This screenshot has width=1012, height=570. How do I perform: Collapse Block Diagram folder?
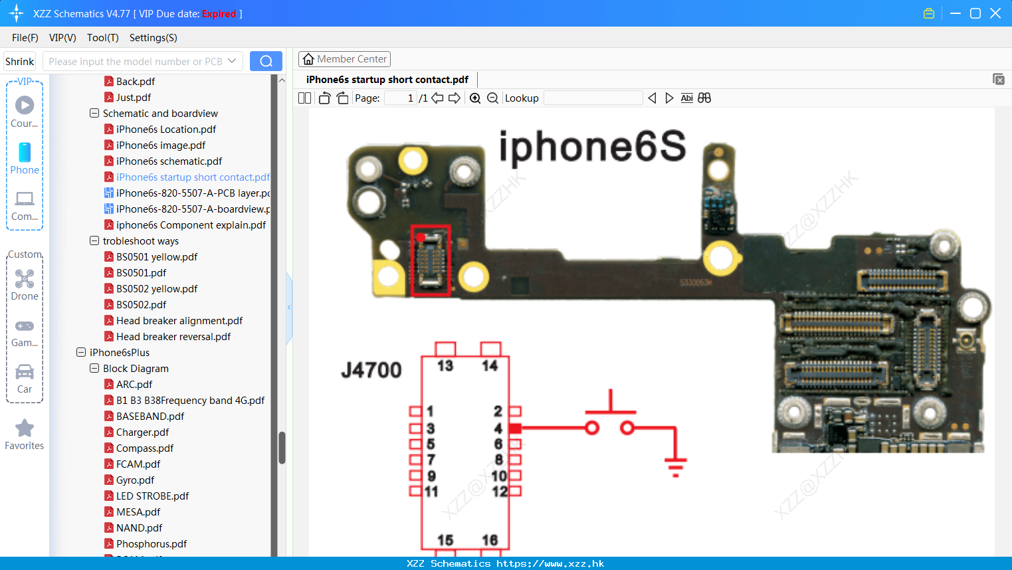(x=94, y=368)
